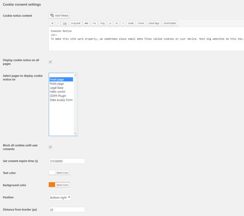Click the pages list scroll down arrow
The width and height of the screenshot is (244, 216).
point(75,134)
